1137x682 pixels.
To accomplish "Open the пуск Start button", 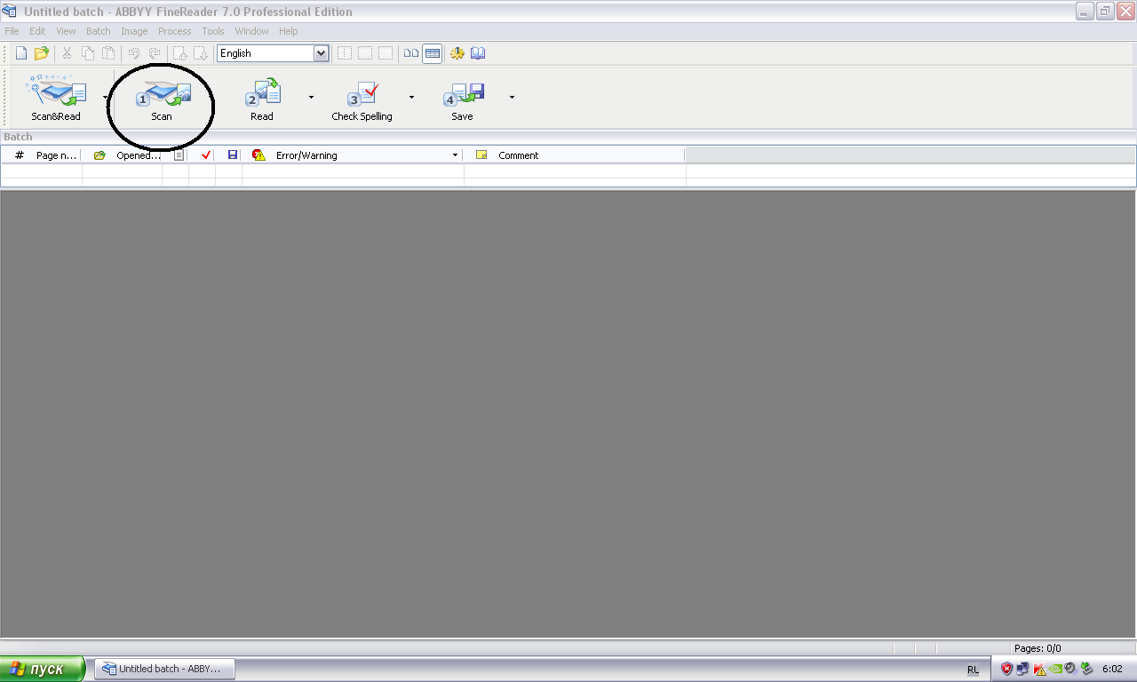I will point(43,670).
